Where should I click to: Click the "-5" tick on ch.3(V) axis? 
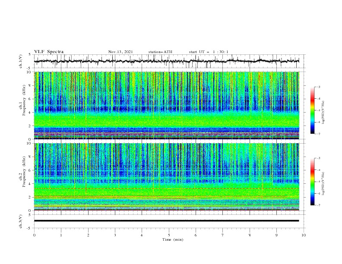[x=29, y=228]
